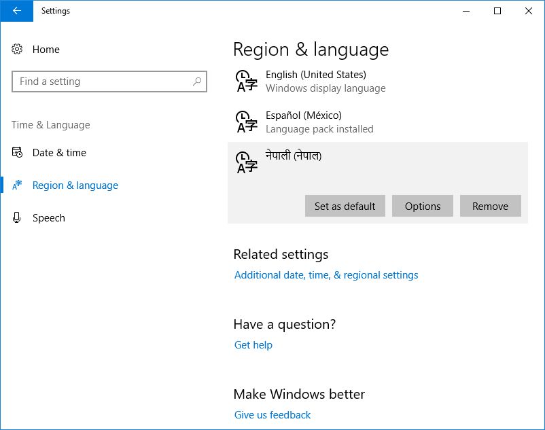Click the English (United States) language icon
Screen dimensions: 545x430
click(246, 81)
